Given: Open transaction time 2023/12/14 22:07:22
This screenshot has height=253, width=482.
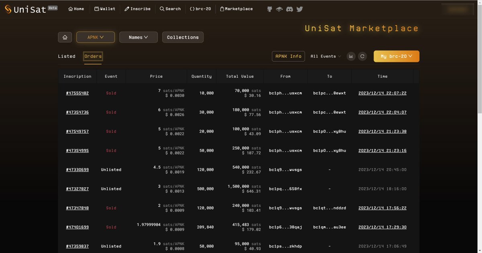Looking at the screenshot, I should (x=382, y=93).
